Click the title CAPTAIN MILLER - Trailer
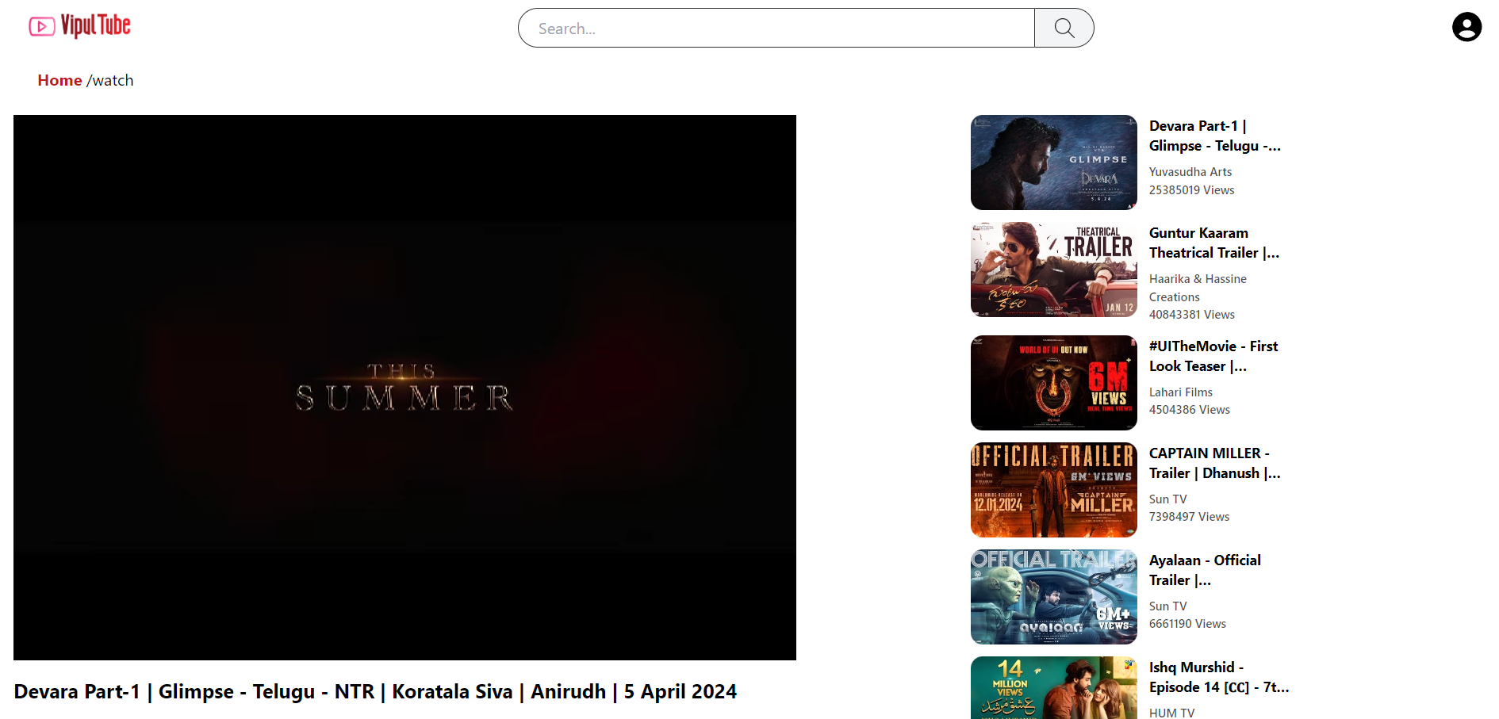1499x719 pixels. click(1215, 463)
